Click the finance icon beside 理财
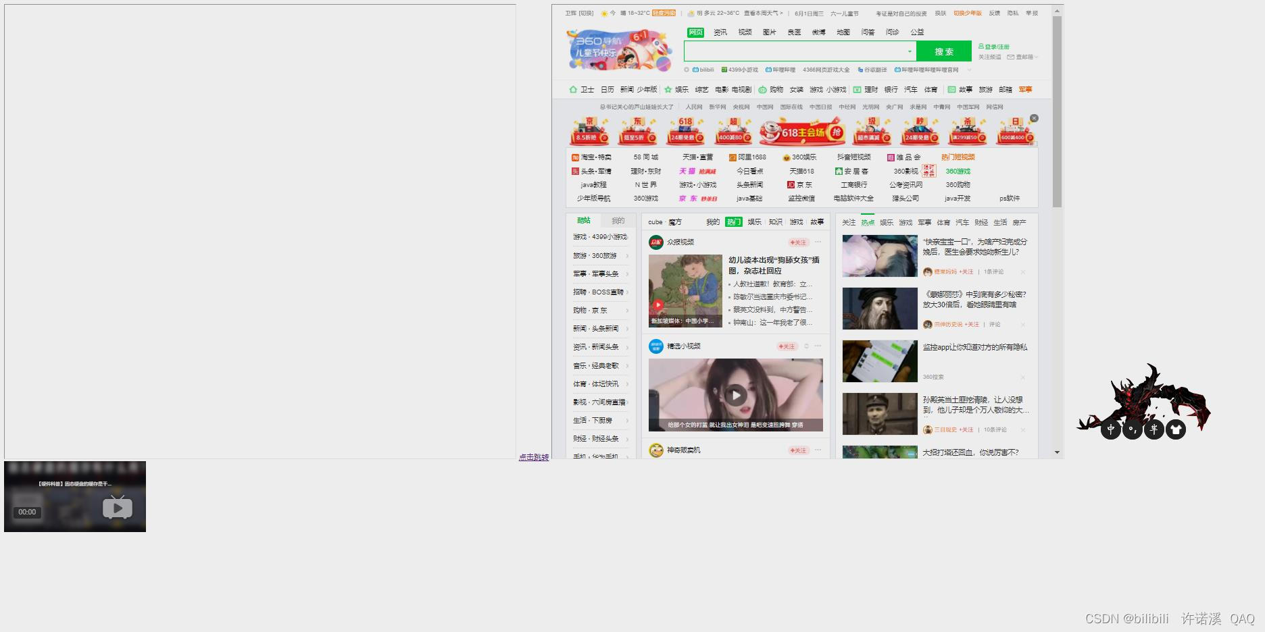The width and height of the screenshot is (1265, 632). (x=857, y=90)
